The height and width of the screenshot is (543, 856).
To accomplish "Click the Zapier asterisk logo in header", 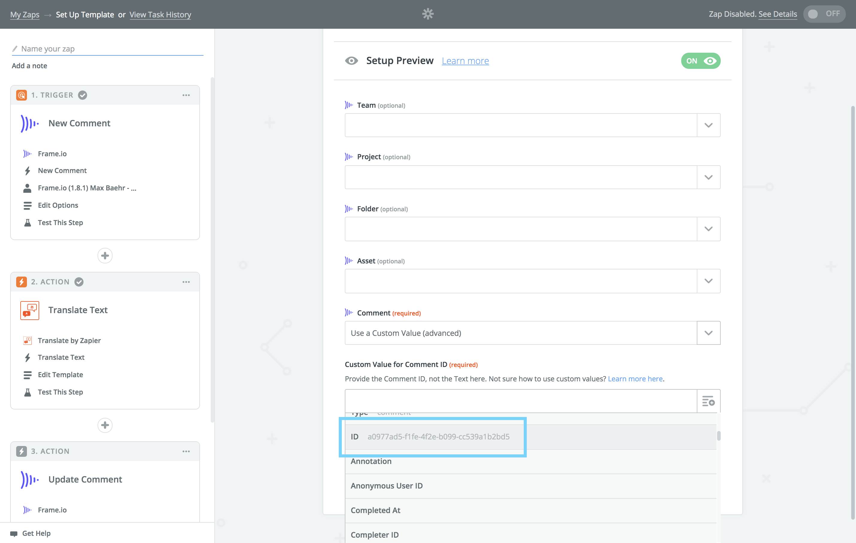I will click(x=428, y=14).
